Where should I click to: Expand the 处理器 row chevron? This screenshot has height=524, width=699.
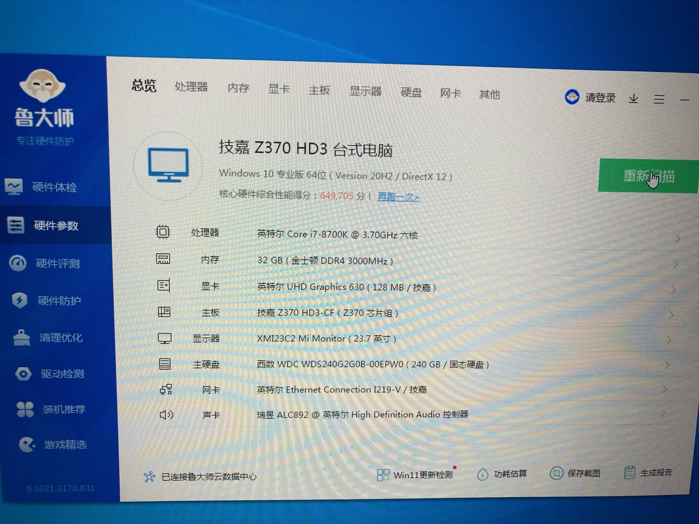pyautogui.click(x=678, y=238)
